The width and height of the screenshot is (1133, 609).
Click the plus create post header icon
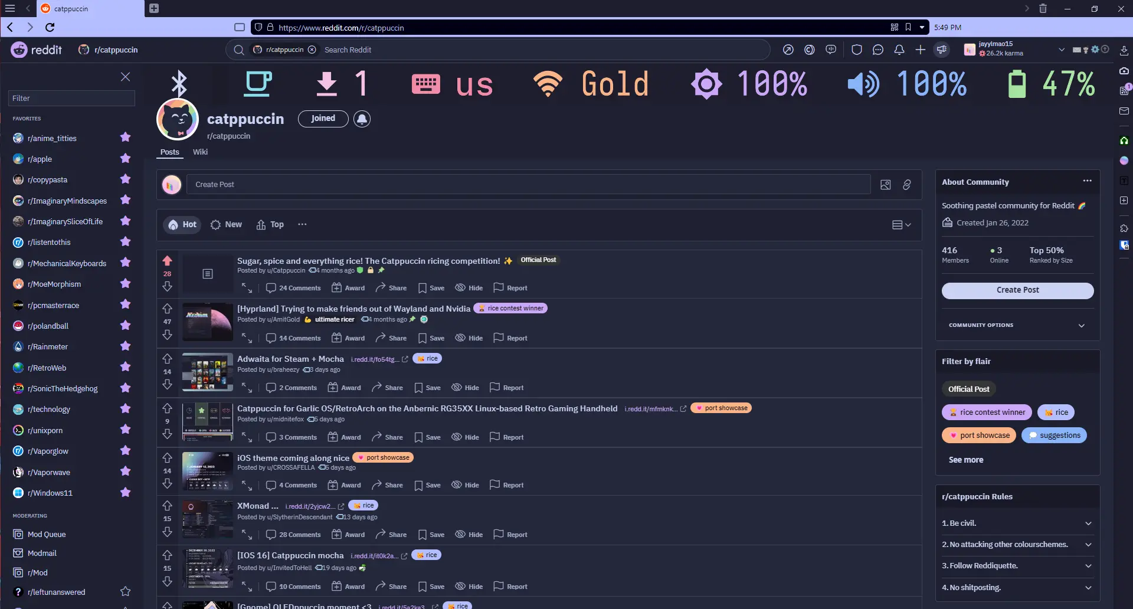920,50
